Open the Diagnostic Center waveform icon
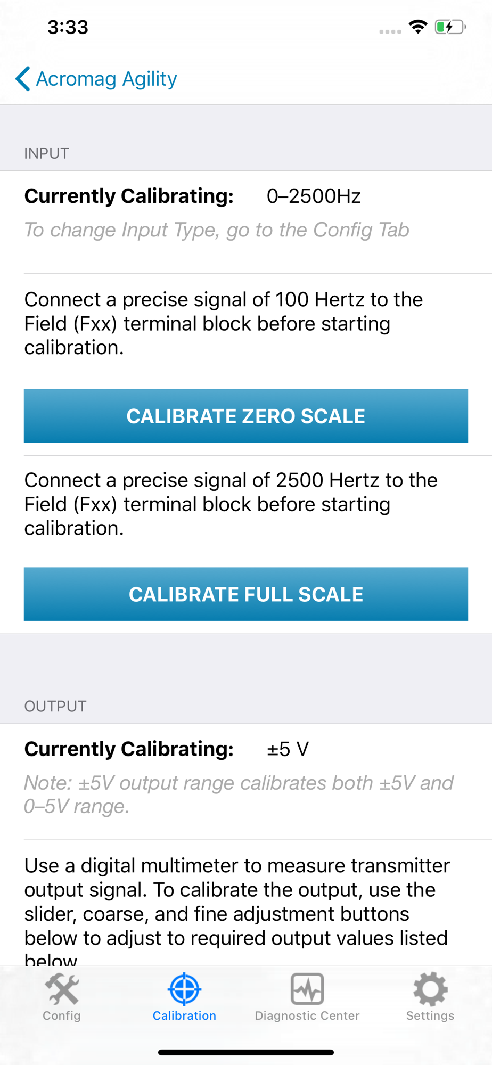The height and width of the screenshot is (1065, 492). coord(307,989)
